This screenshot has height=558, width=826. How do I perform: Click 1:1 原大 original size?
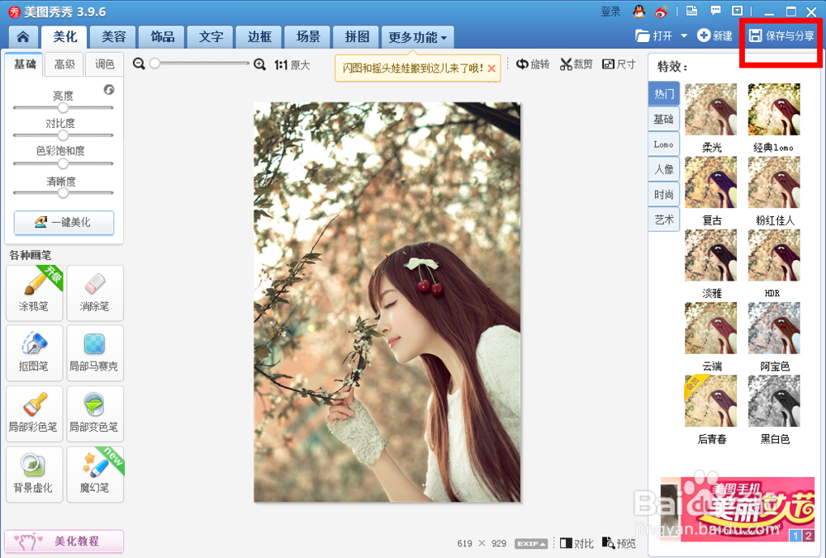click(x=292, y=64)
